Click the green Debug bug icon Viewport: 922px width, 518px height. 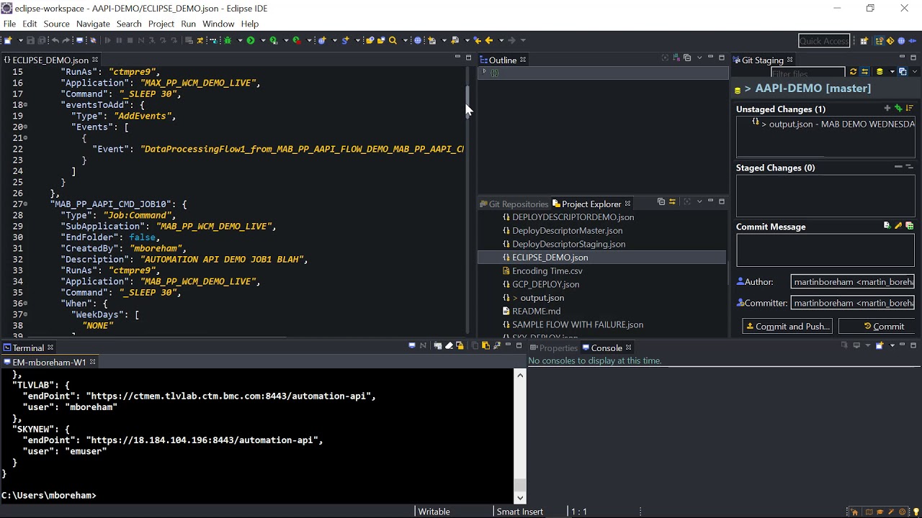click(227, 40)
